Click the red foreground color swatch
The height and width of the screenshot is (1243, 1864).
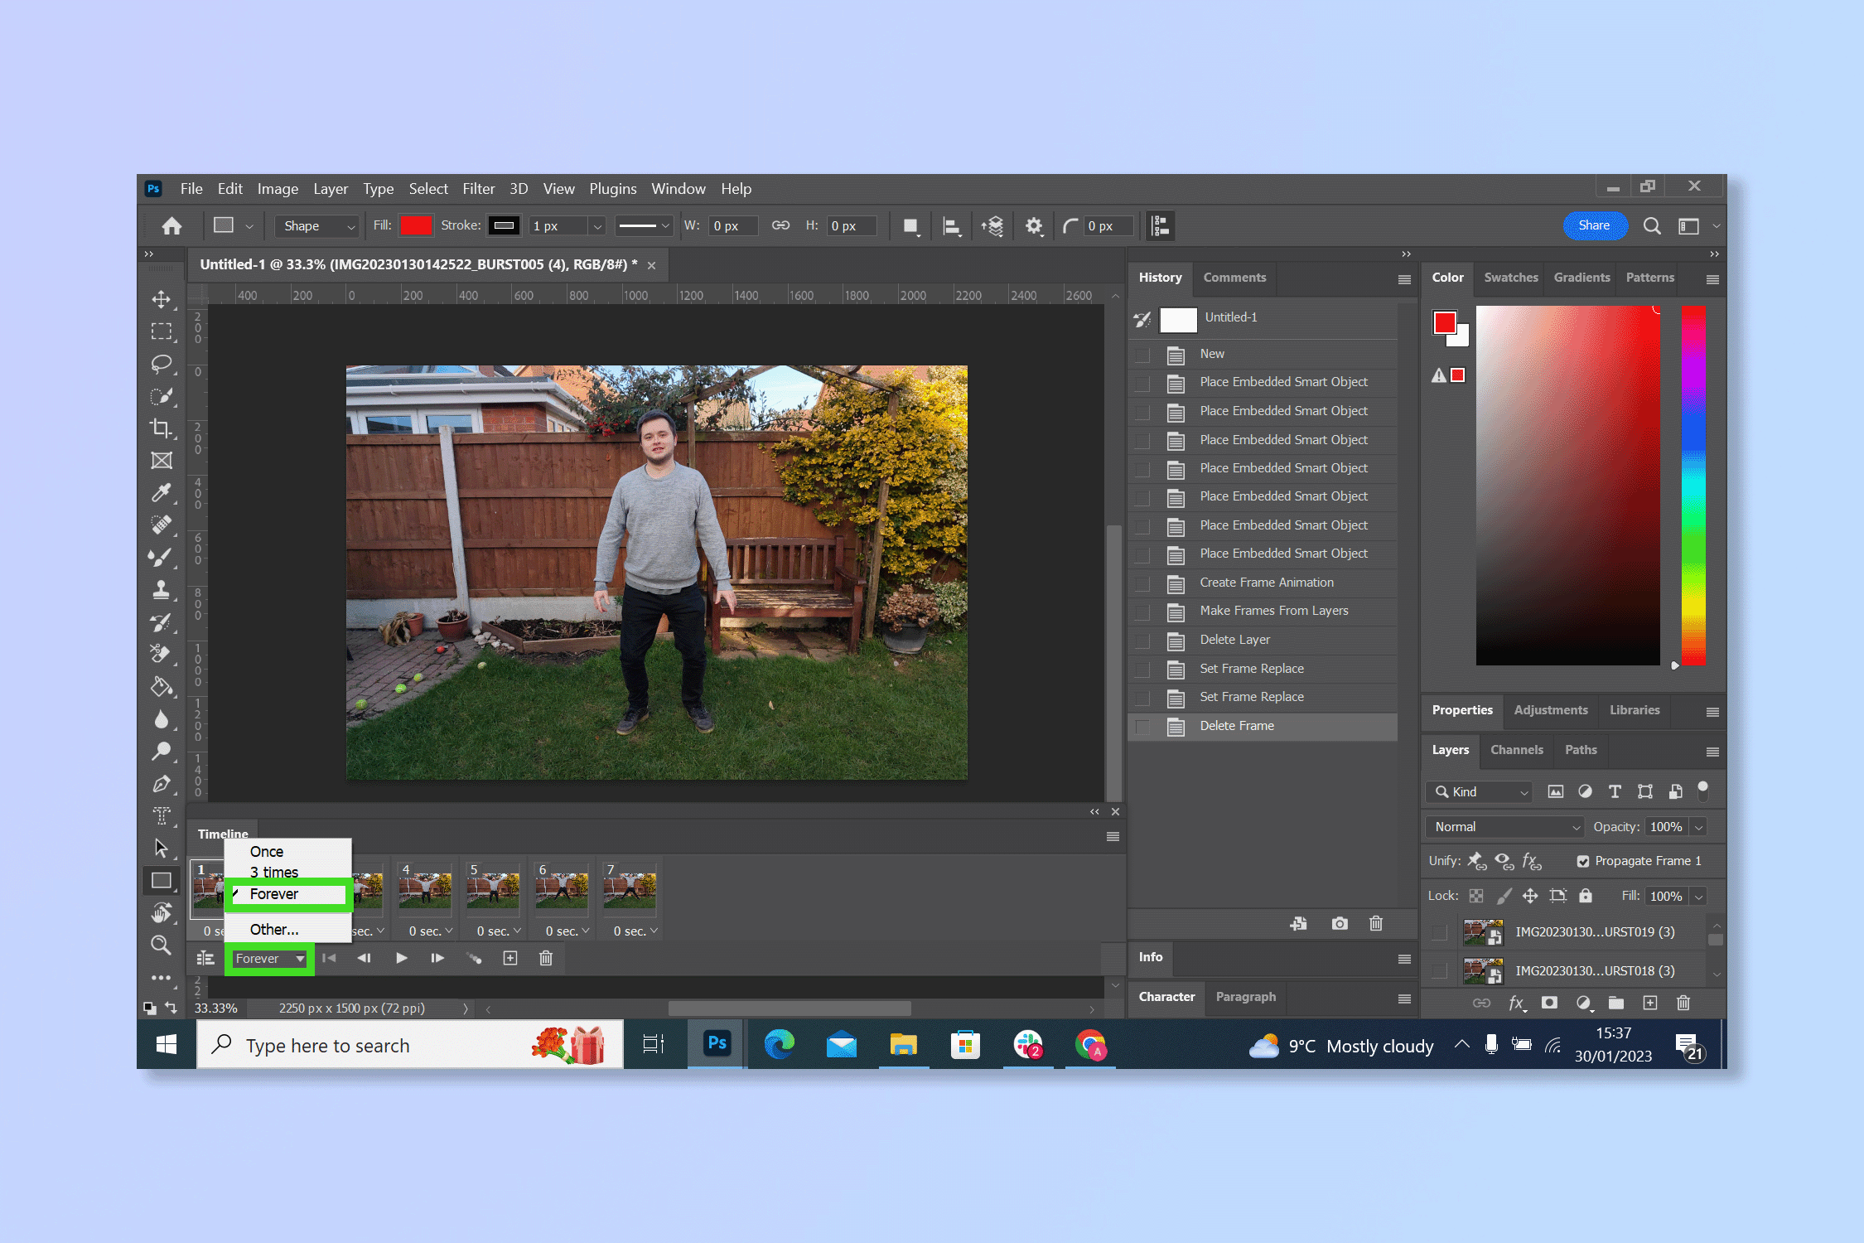(1444, 322)
